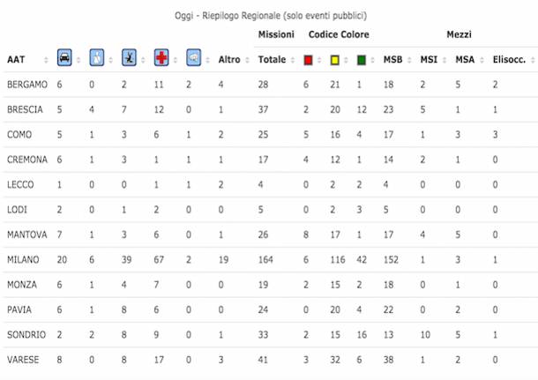538x380 pixels.
Task: Click the falling person column icon
Action: [129, 57]
